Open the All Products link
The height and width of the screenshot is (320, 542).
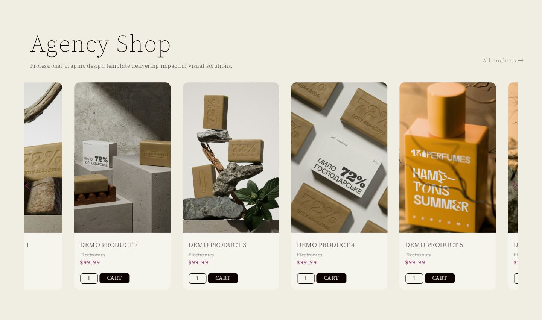[503, 61]
